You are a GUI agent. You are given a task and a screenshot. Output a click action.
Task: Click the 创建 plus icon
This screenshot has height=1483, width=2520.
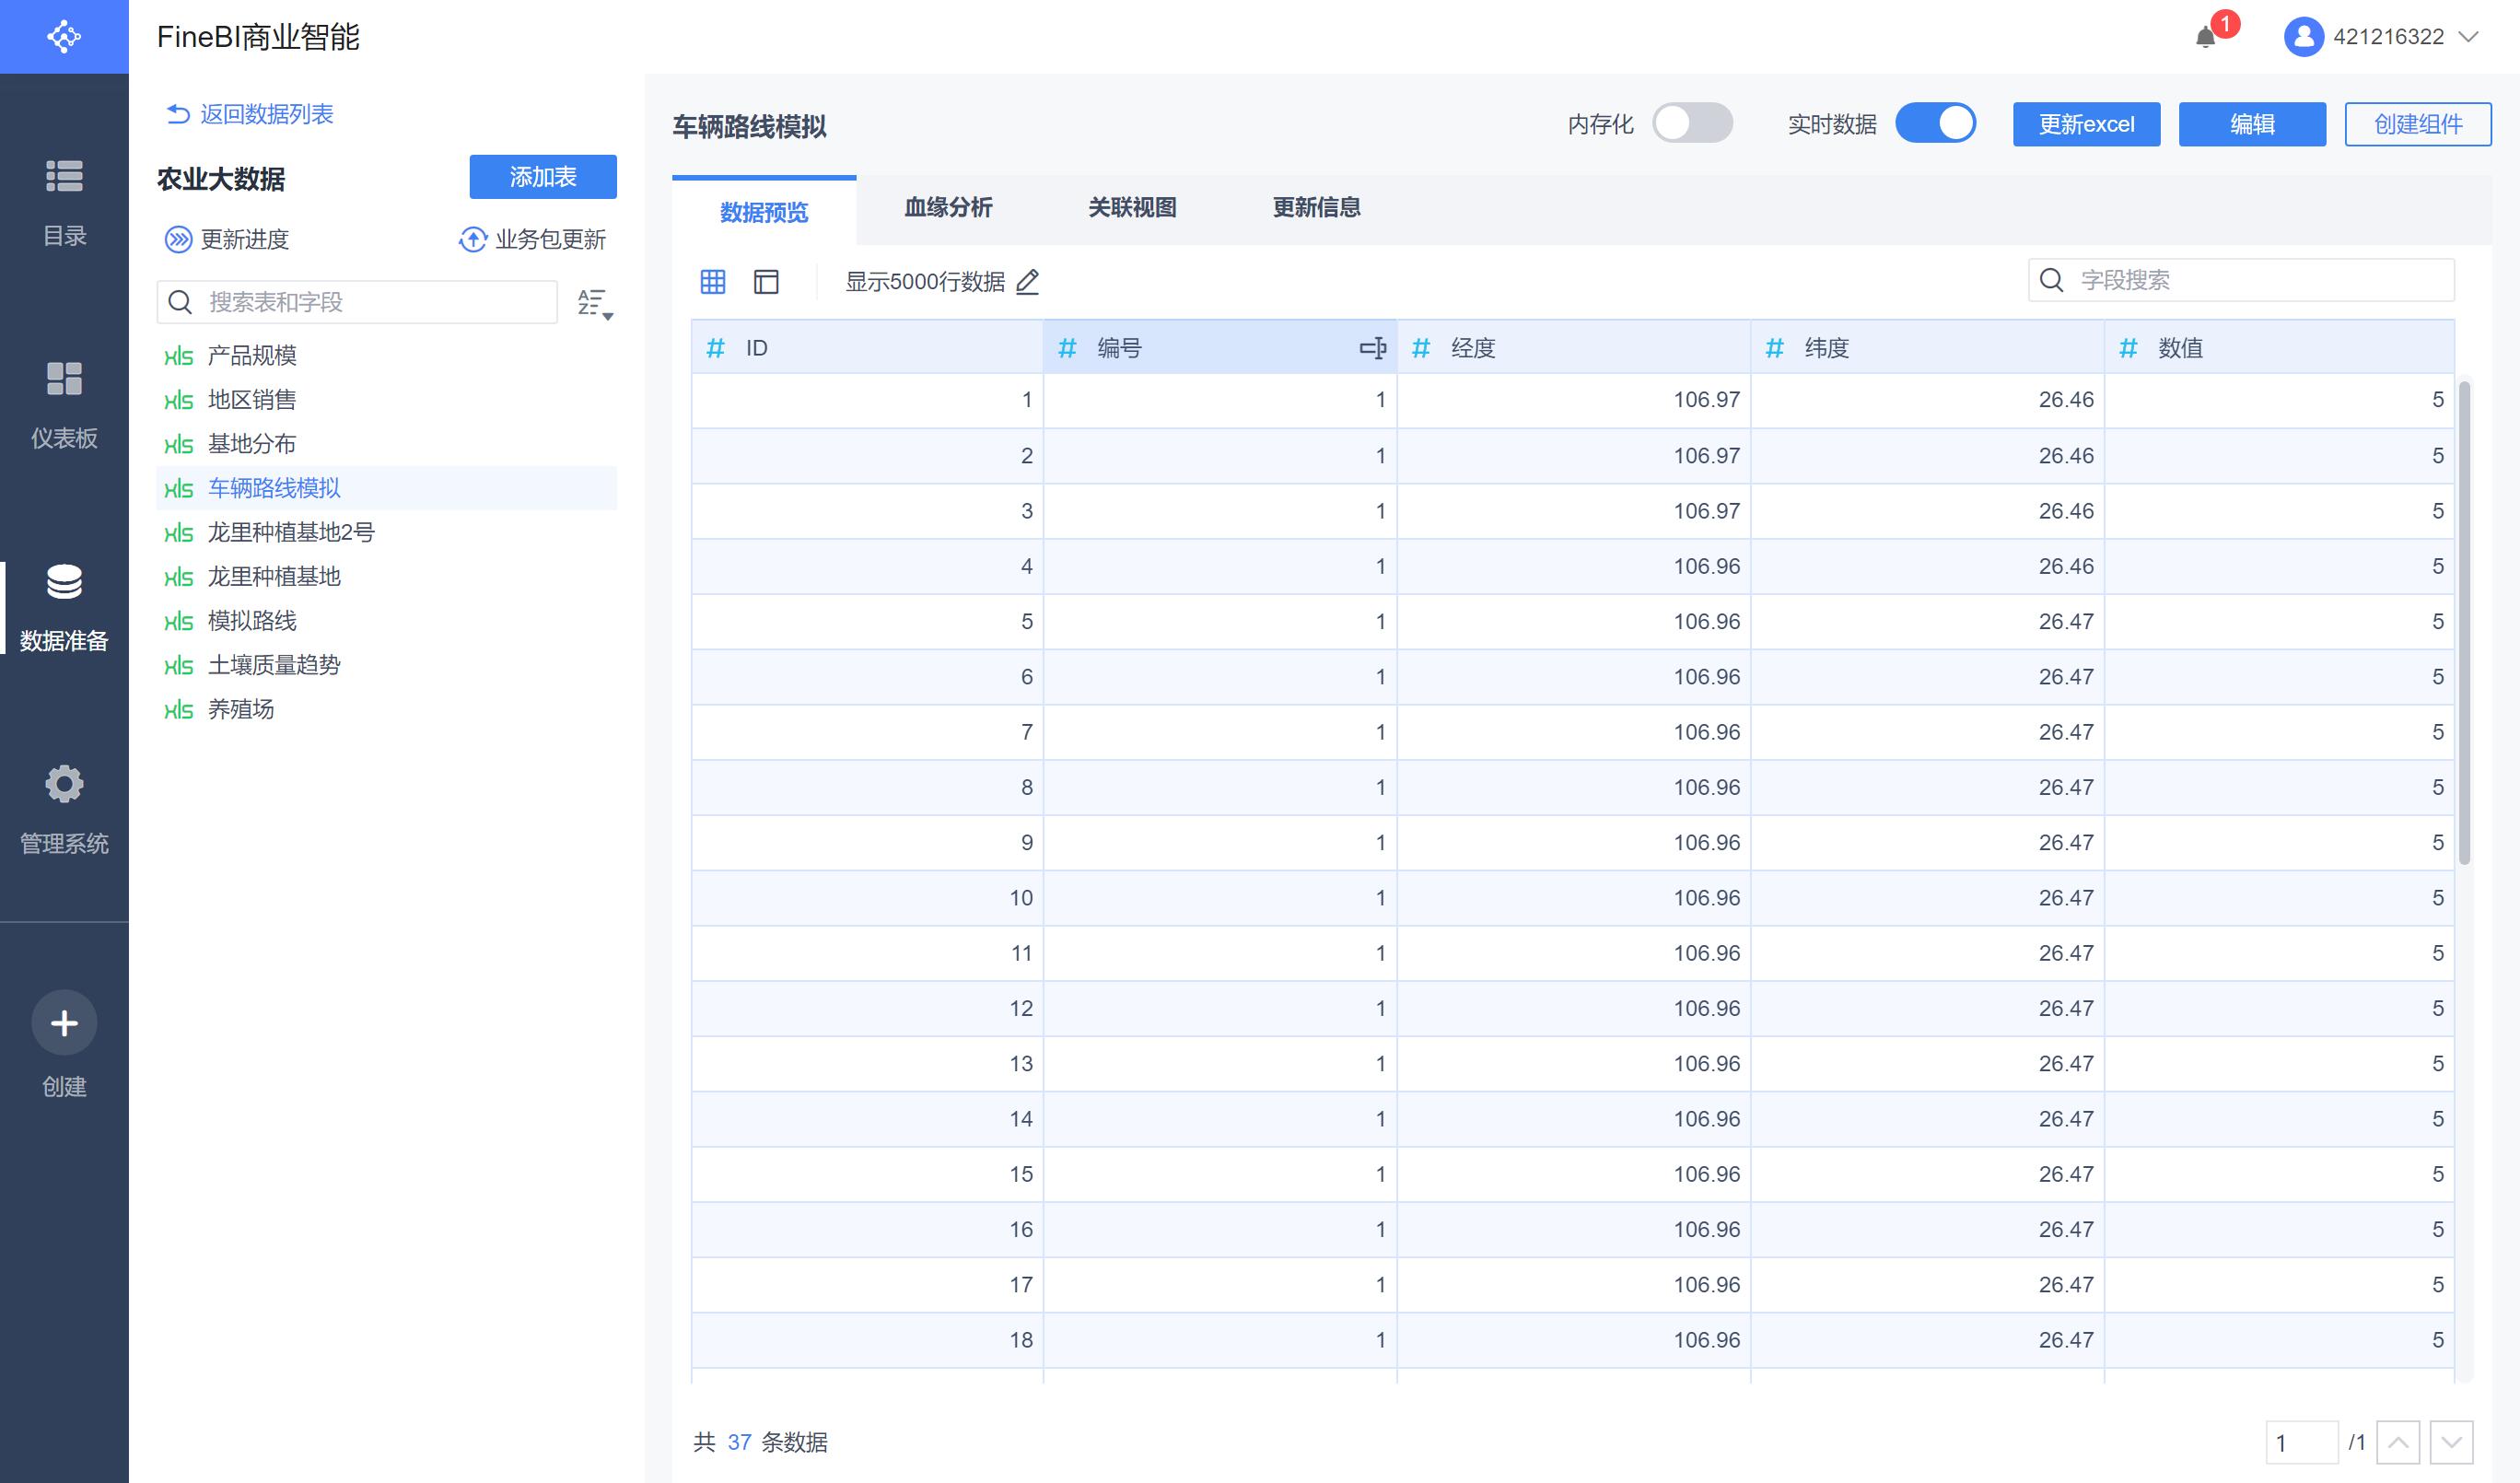coord(64,1023)
